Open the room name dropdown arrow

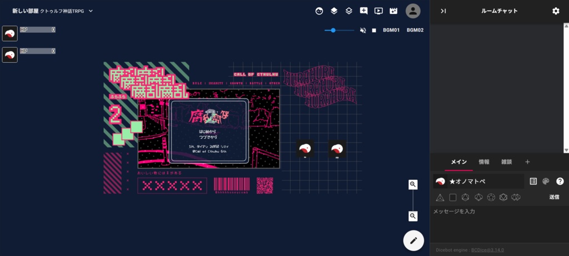[x=91, y=11]
